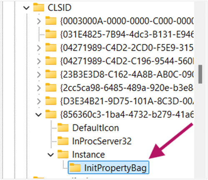
Task: Click the InProcServer32 folder icon
Action: (63, 141)
